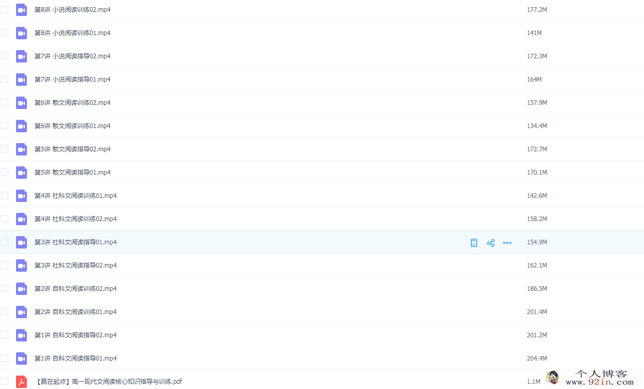
Task: Tick the checkbox for 第7讲 小说阅读指导02.mp4
Action: click(x=5, y=56)
